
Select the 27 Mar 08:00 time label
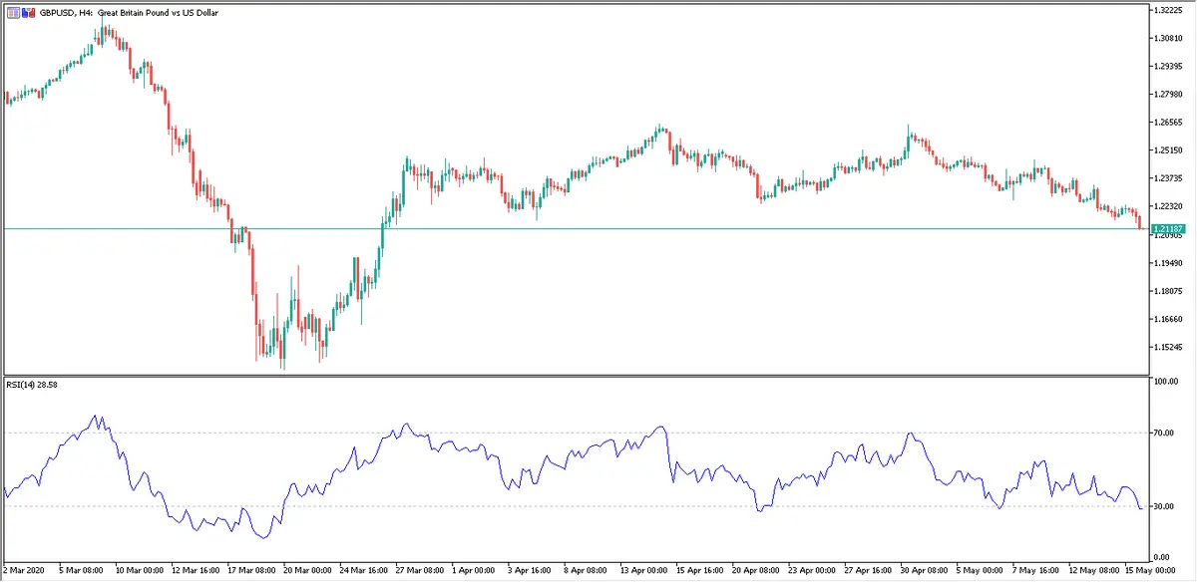pyautogui.click(x=418, y=572)
